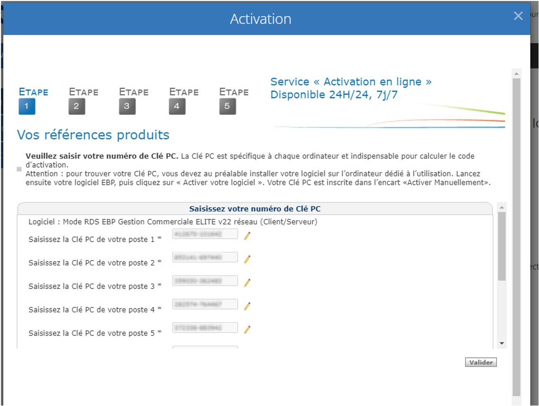Select the Clé PC field for poste 5
This screenshot has height=406, width=539.
pos(205,328)
